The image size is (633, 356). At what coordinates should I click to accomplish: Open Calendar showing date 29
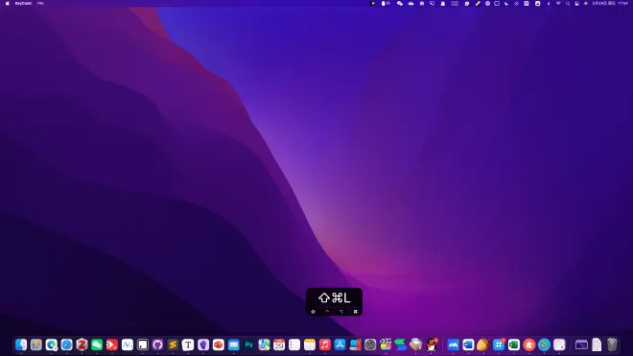(x=279, y=344)
